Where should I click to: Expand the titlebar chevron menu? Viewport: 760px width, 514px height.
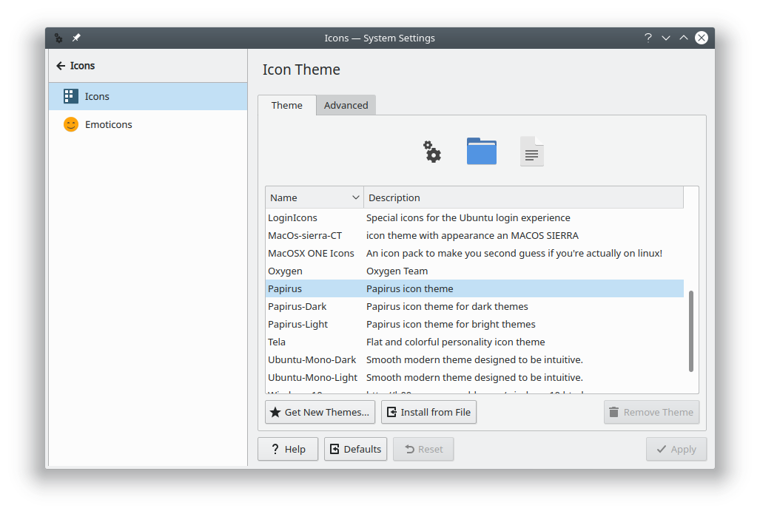(x=665, y=38)
